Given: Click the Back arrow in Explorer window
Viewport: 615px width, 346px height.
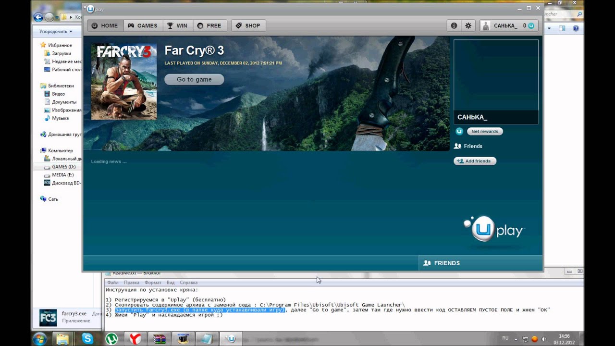Looking at the screenshot, I should [x=38, y=17].
